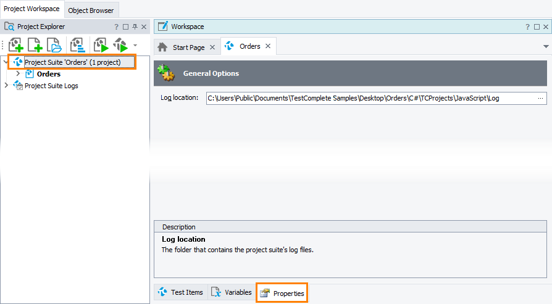This screenshot has height=304, width=552.
Task: Open the workspace tab list dropdown
Action: tap(546, 46)
